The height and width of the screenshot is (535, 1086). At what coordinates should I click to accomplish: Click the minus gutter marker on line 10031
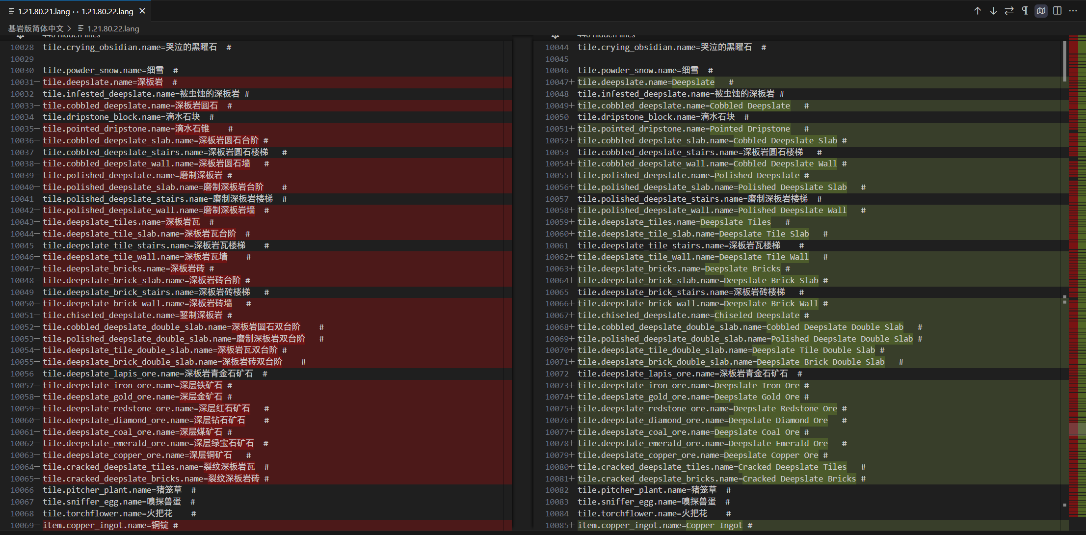(37, 82)
